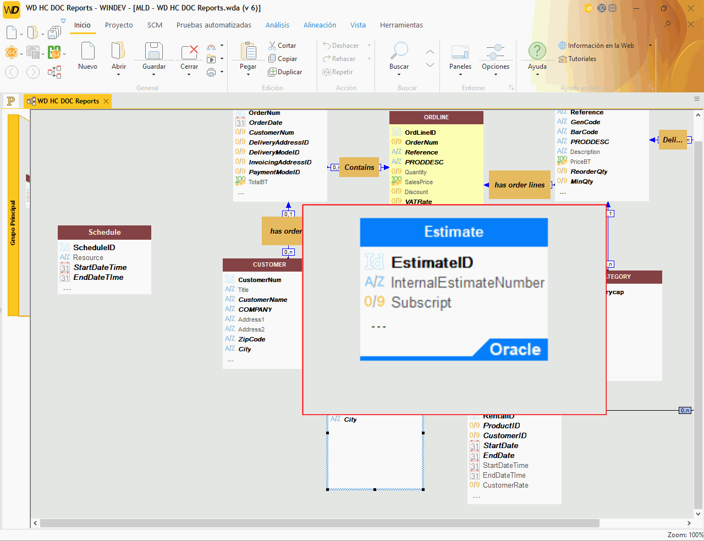Viewport: 704px width, 541px height.
Task: Open the Guardar dropdown arrow
Action: pyautogui.click(x=154, y=75)
